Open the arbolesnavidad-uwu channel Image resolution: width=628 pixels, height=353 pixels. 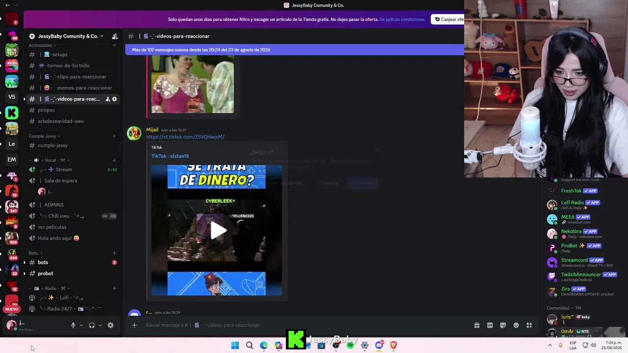pyautogui.click(x=73, y=121)
